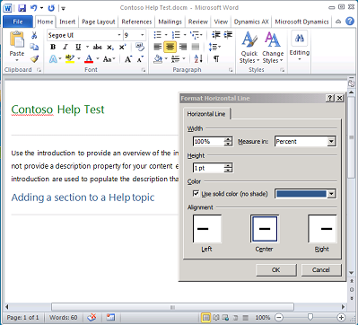Toggle Bold formatting

point(53,47)
